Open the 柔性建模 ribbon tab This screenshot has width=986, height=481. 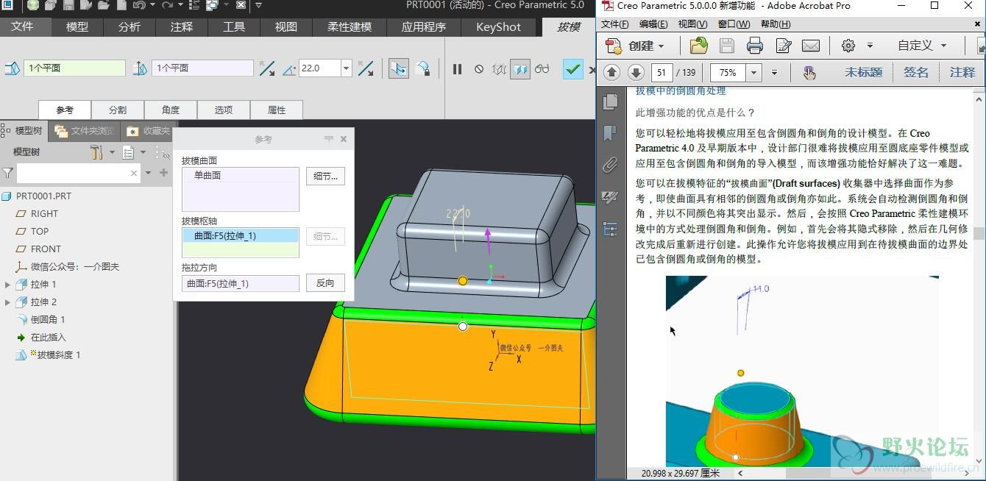[350, 27]
